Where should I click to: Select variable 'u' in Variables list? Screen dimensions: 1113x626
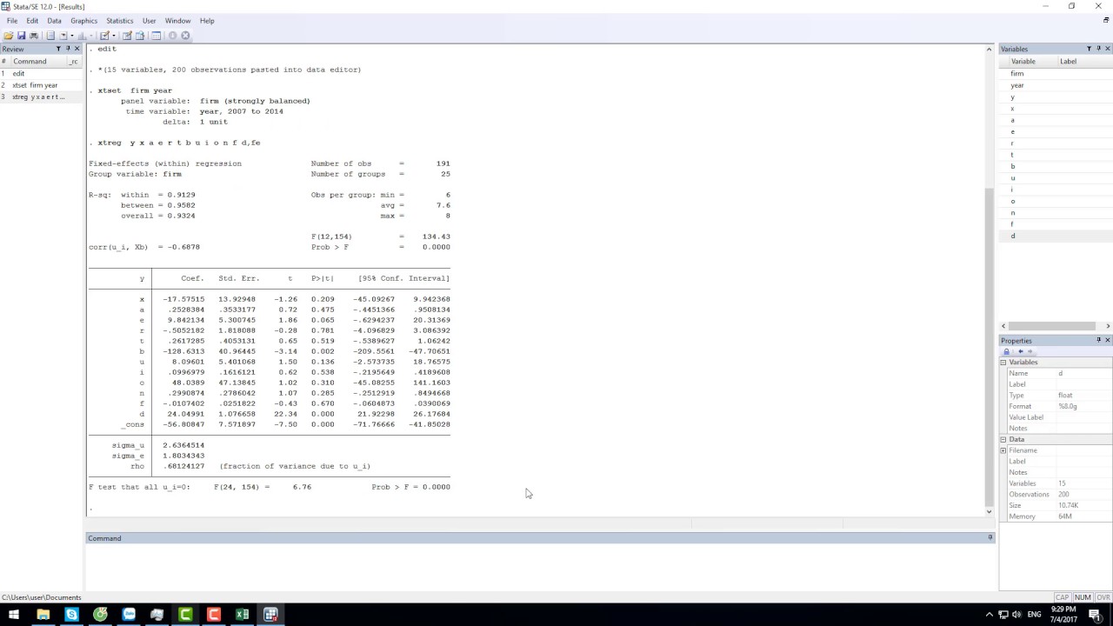[1055, 177]
